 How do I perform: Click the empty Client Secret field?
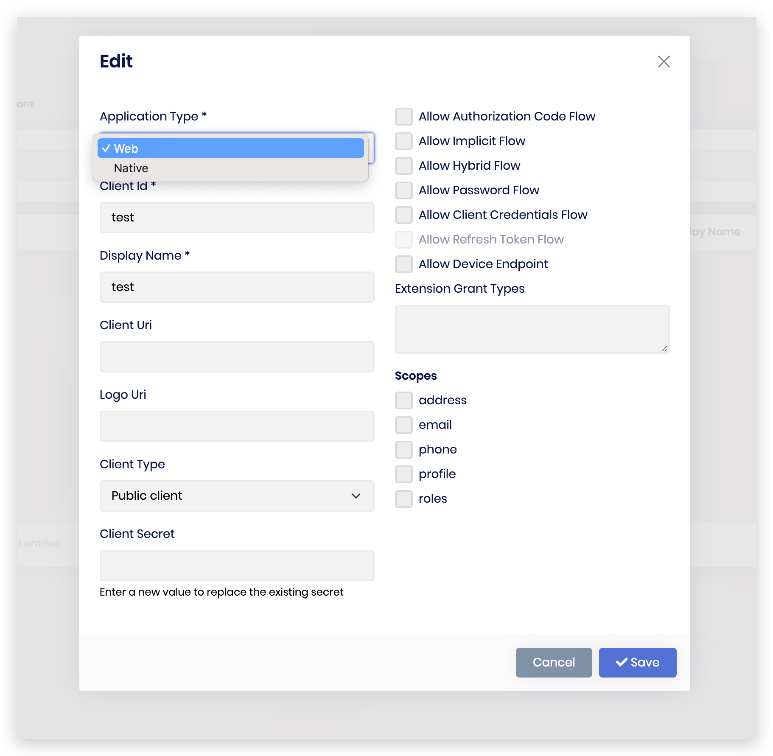(x=237, y=565)
